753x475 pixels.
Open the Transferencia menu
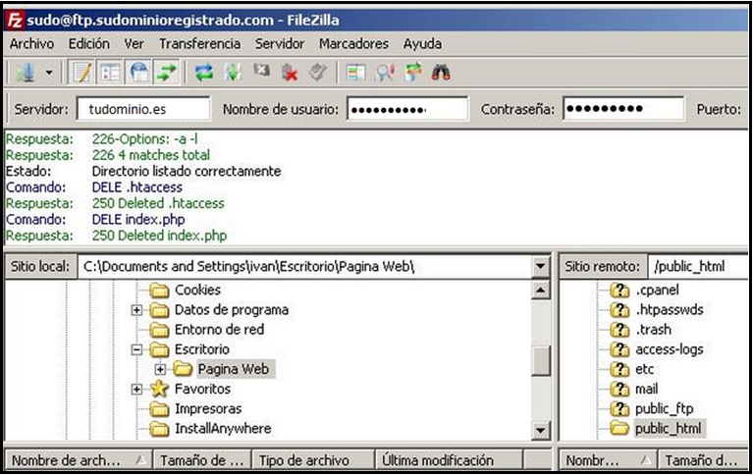tap(199, 44)
